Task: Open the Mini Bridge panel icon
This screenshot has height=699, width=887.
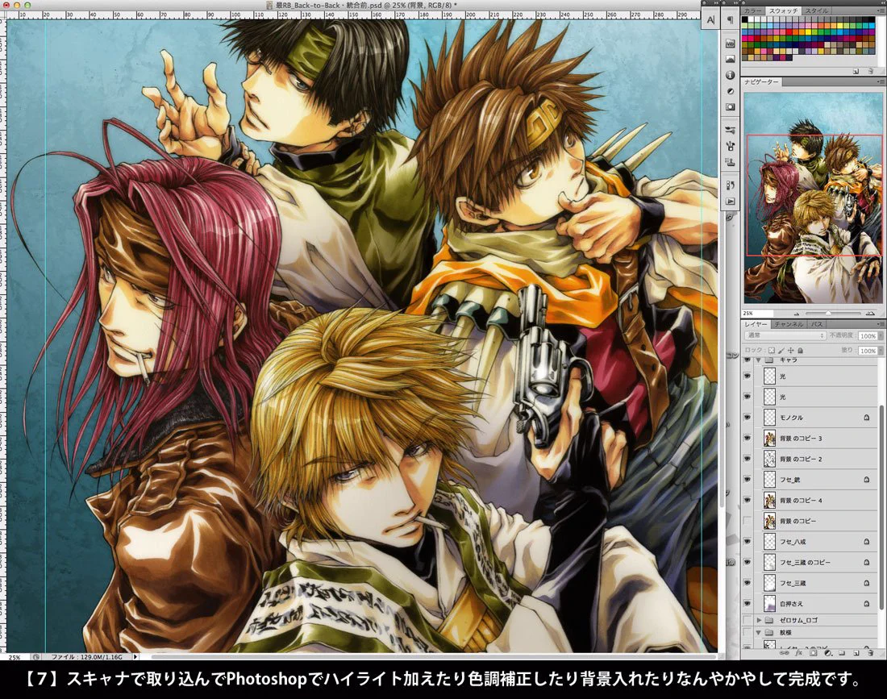Action: (730, 44)
